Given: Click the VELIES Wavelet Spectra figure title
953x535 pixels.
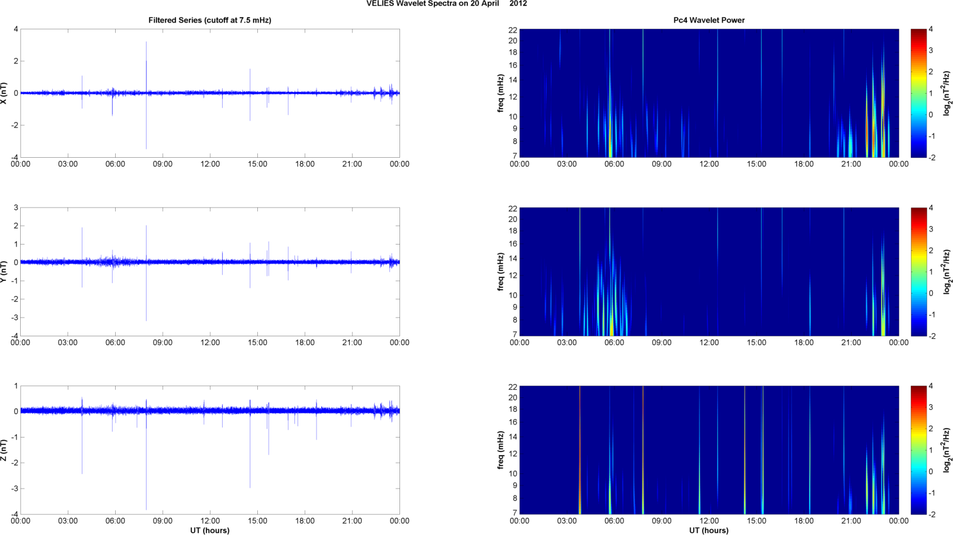Looking at the screenshot, I should (x=447, y=4).
